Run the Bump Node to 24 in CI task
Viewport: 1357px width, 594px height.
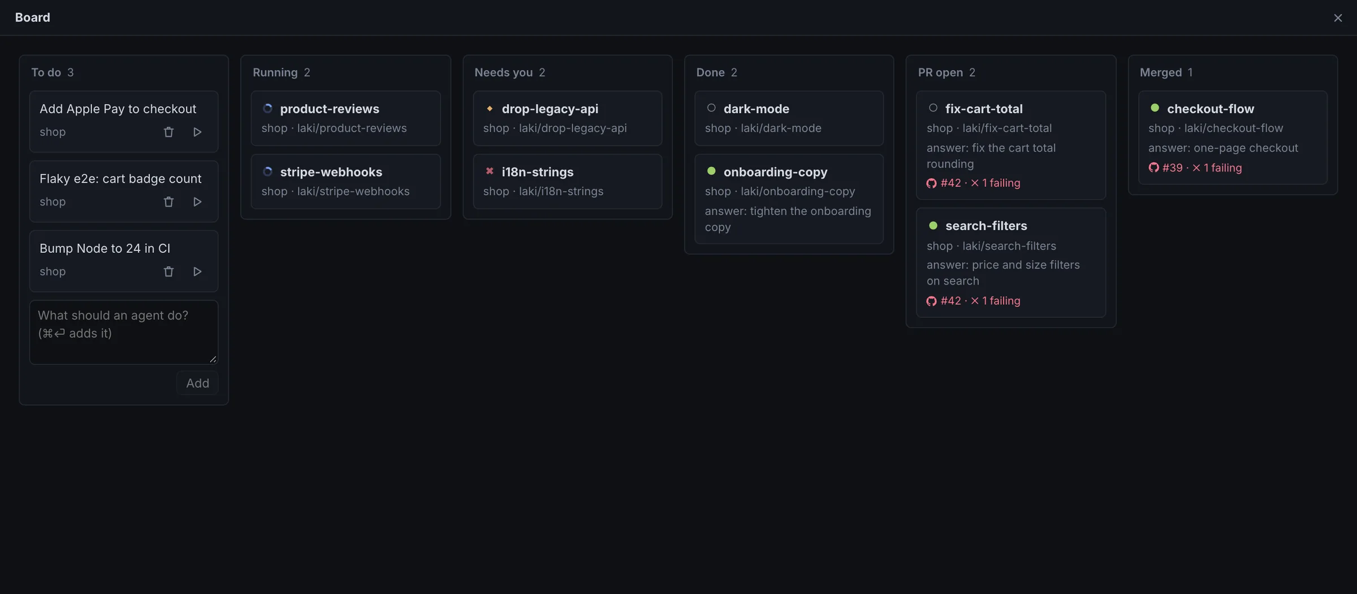pyautogui.click(x=197, y=272)
